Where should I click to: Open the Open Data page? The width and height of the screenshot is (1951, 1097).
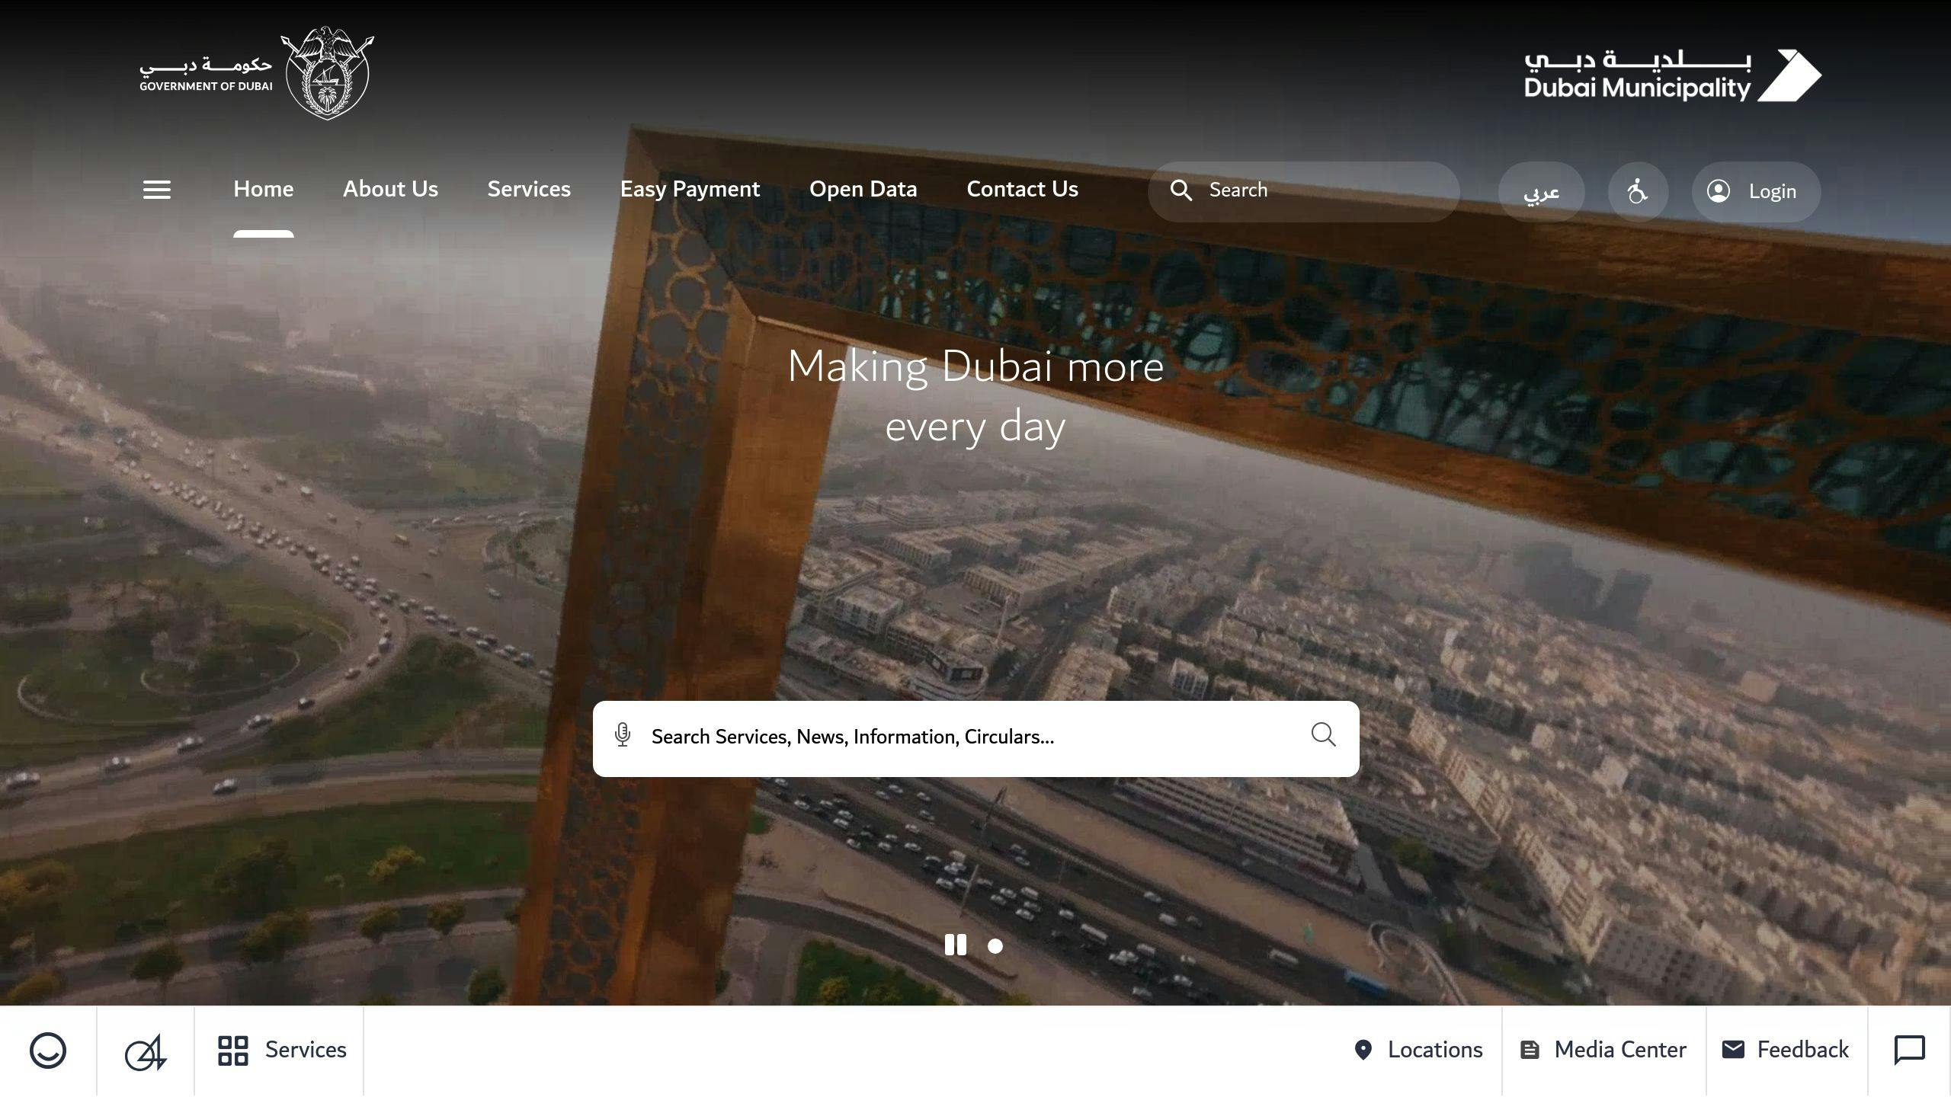pyautogui.click(x=863, y=189)
